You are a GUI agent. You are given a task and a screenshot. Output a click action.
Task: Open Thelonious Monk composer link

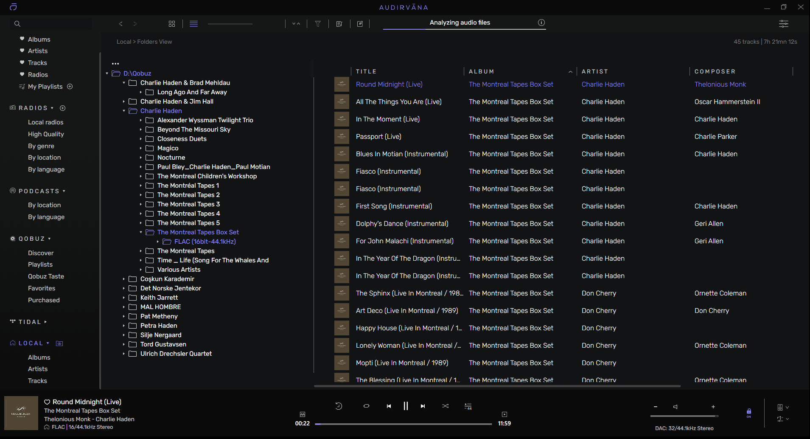click(720, 84)
